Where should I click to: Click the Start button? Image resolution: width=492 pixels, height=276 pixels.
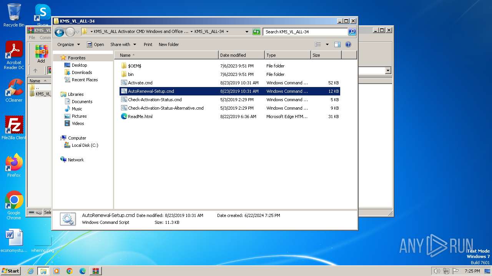[11, 271]
